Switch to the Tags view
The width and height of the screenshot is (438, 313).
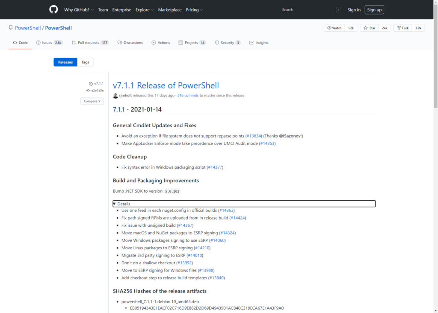point(85,62)
